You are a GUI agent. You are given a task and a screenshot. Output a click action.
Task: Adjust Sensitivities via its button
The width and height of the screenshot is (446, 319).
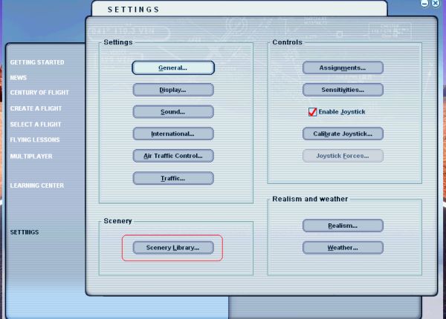(343, 90)
